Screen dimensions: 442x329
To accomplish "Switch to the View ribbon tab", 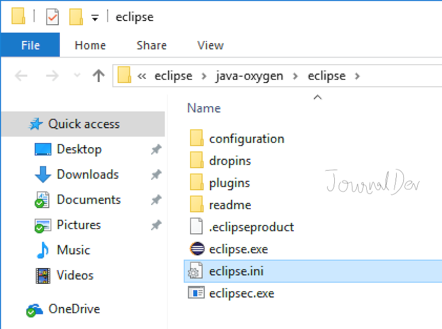I will pos(210,45).
